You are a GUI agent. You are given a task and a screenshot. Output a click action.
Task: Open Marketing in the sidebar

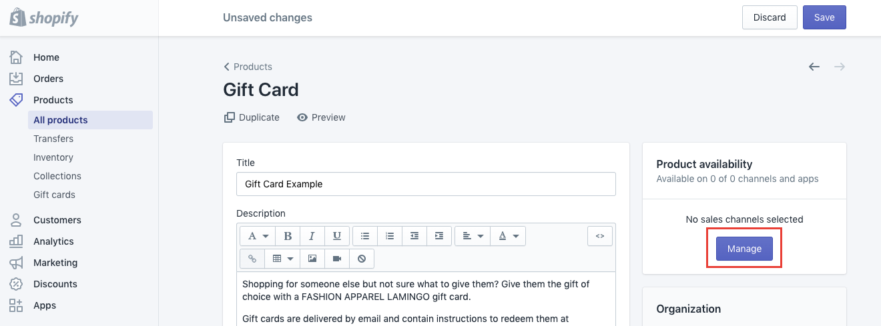[x=55, y=263]
